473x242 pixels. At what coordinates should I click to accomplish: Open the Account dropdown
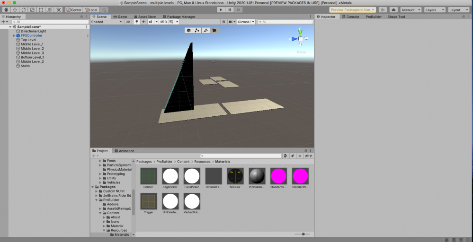(x=411, y=10)
